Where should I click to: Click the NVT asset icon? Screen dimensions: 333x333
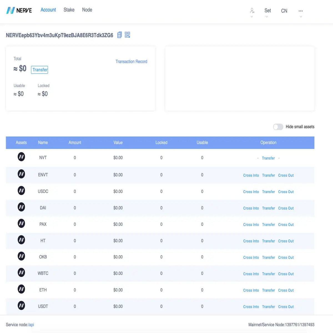coord(21,157)
